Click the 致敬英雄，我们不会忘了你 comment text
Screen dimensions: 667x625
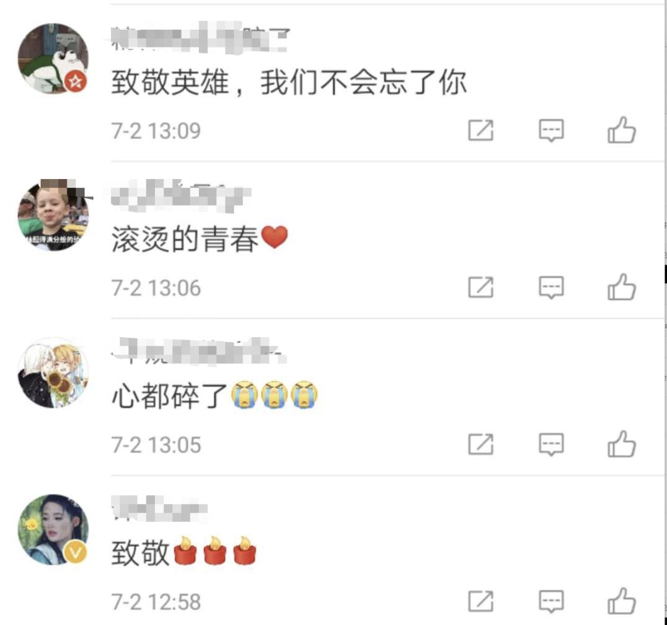(x=289, y=83)
